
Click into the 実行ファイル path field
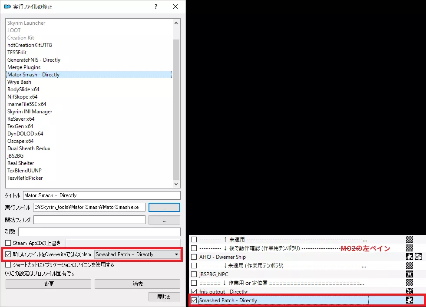89,207
